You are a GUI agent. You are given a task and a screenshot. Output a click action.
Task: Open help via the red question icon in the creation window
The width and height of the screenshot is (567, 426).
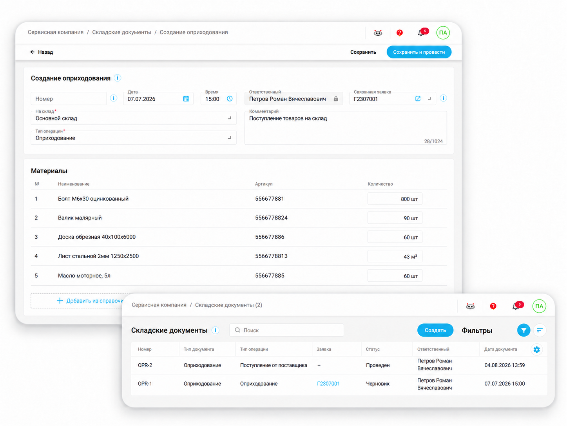399,33
